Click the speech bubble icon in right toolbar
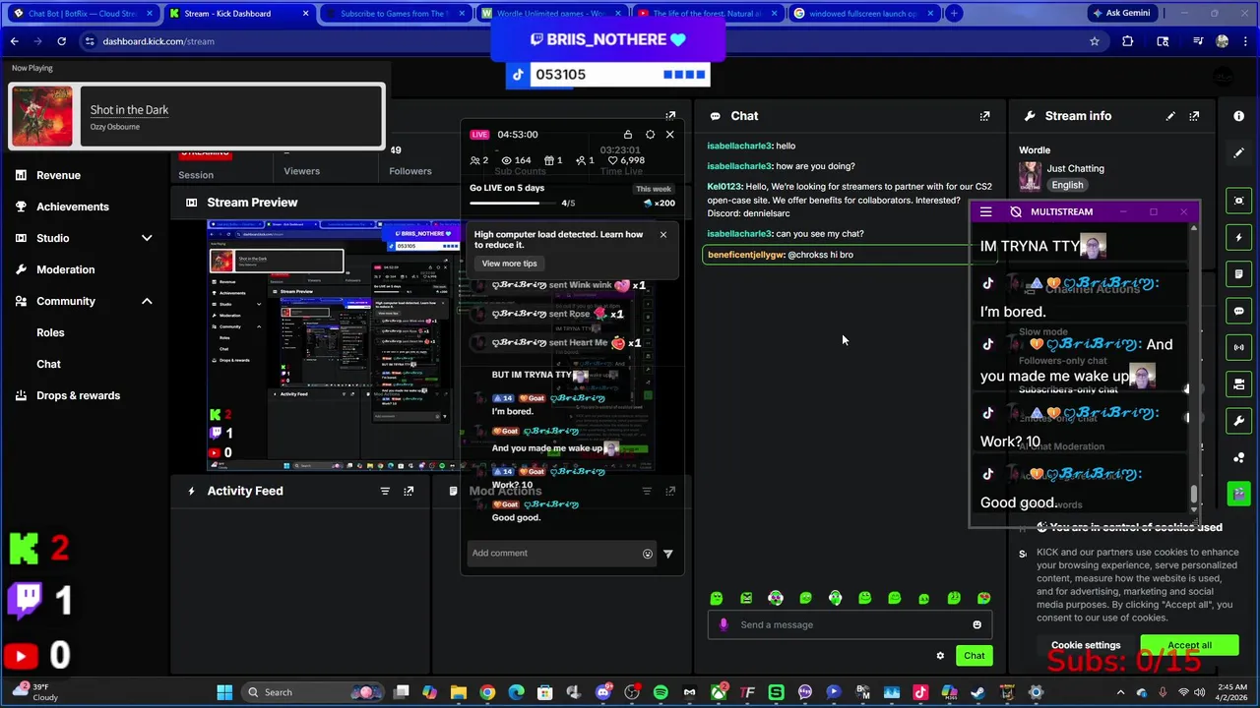 point(1239,311)
